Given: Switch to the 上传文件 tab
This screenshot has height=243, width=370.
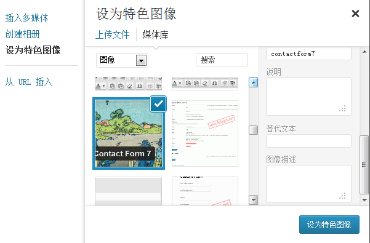Looking at the screenshot, I should tap(112, 35).
